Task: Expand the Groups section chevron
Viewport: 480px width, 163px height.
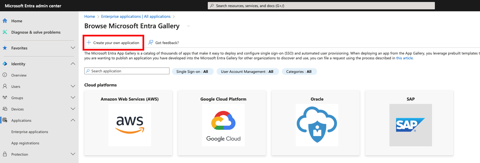Action: tap(73, 98)
